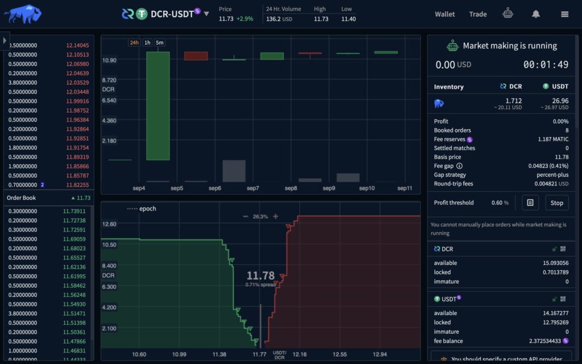Open bot run logs icon button
582x364 pixels.
point(530,203)
